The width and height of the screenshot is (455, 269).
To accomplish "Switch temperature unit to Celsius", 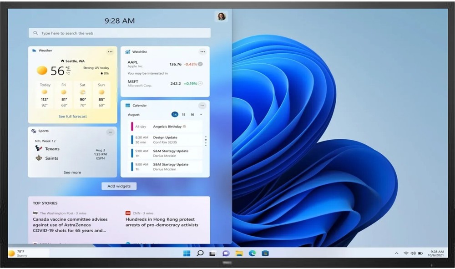I will (x=68, y=73).
